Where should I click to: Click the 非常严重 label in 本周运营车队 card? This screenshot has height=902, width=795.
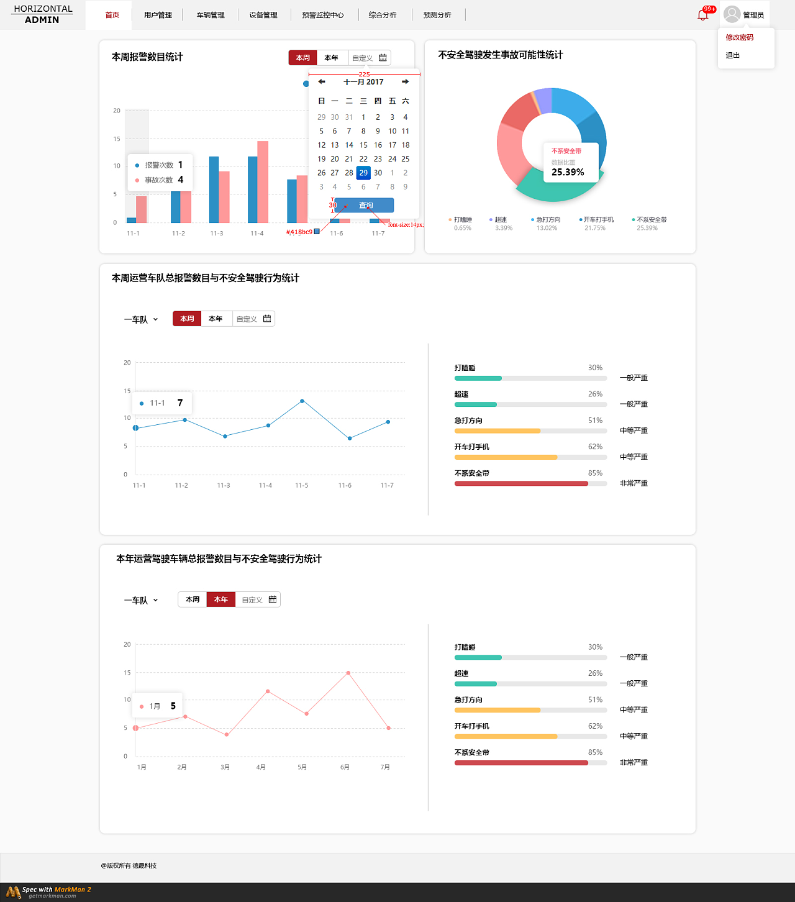pos(634,483)
